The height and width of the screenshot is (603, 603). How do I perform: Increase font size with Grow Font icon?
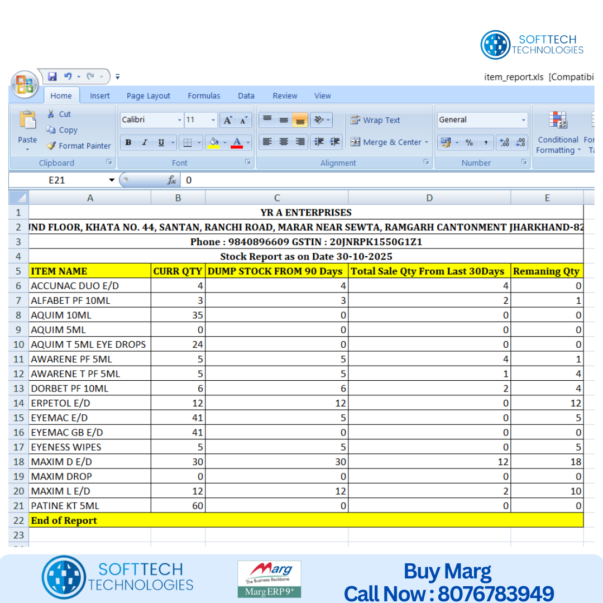(x=227, y=120)
